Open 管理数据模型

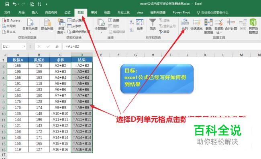tap(253, 26)
